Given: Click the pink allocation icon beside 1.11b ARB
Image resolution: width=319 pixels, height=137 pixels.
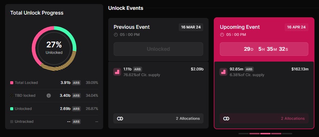Looking at the screenshot, I should pyautogui.click(x=117, y=72).
